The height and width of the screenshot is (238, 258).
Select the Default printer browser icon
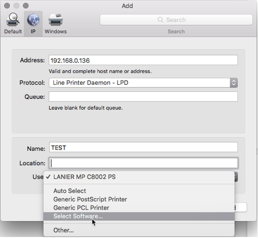pyautogui.click(x=13, y=19)
